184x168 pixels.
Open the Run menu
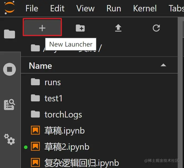click(x=114, y=8)
